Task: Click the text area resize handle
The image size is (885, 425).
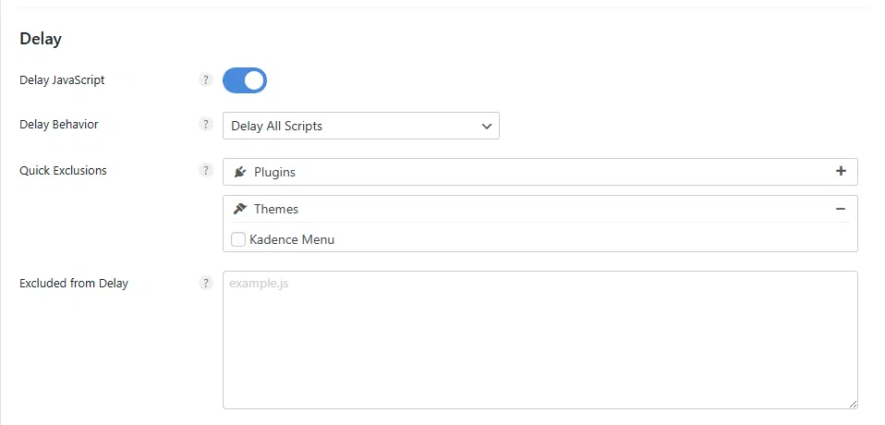Action: (853, 404)
